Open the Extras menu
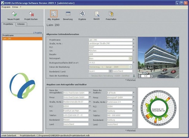Viewport: 189px width, 138px height. pyautogui.click(x=15, y=7)
